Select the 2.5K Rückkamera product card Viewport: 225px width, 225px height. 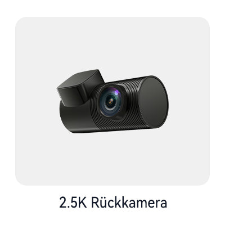coord(112,101)
